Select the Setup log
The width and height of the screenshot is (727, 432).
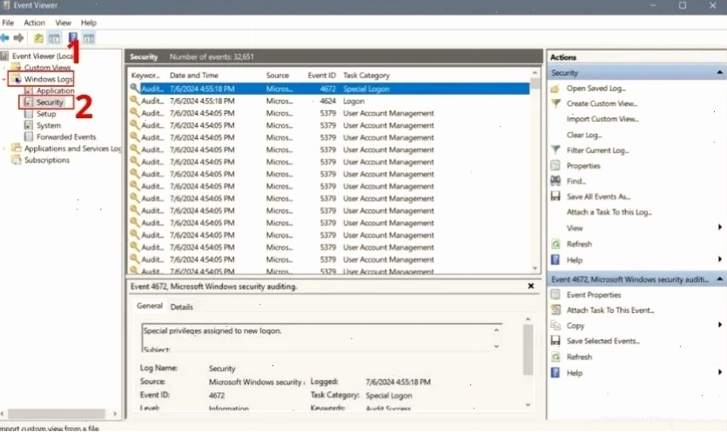46,114
